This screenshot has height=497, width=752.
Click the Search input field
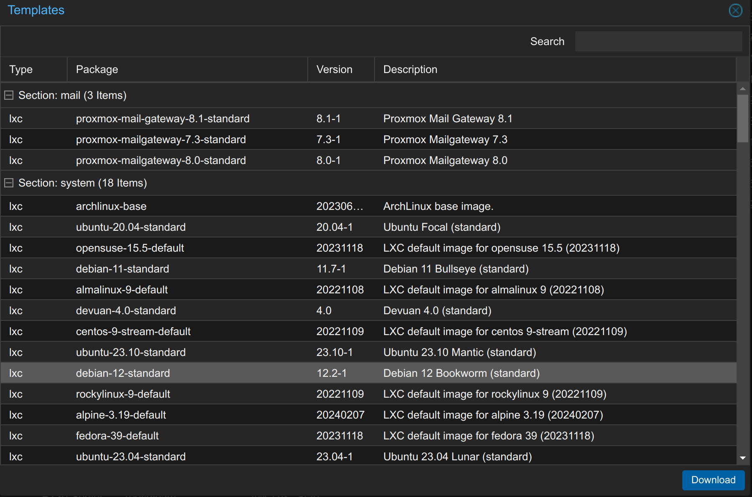[x=658, y=41]
